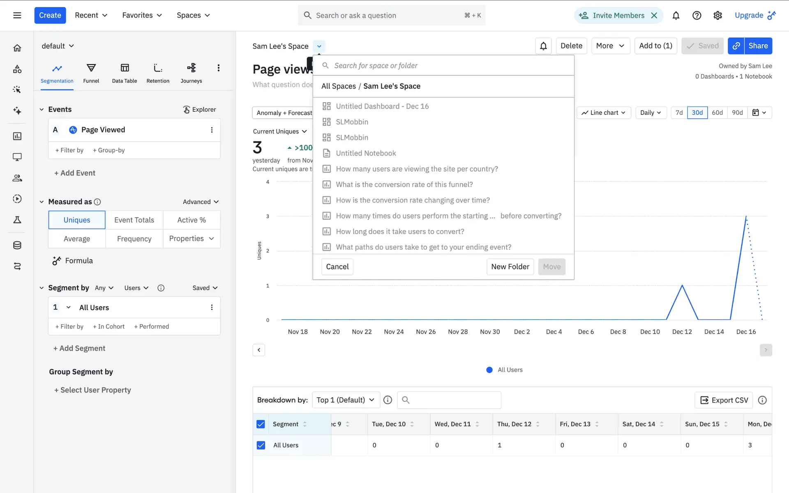Screen dimensions: 789x493
Task: Open the Top 1 (Default) breakdown dropdown
Action: pyautogui.click(x=345, y=400)
